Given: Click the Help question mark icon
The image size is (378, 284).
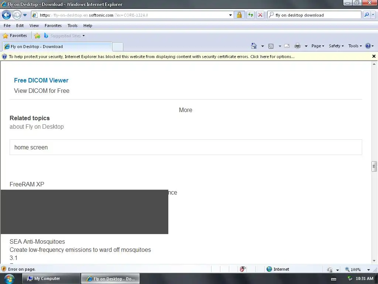Looking at the screenshot, I should pos(368,46).
